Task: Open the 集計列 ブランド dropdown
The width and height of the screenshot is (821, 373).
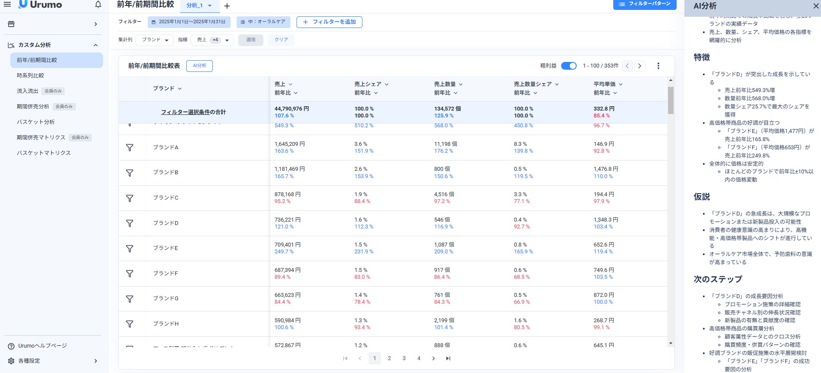Action: pyautogui.click(x=155, y=40)
